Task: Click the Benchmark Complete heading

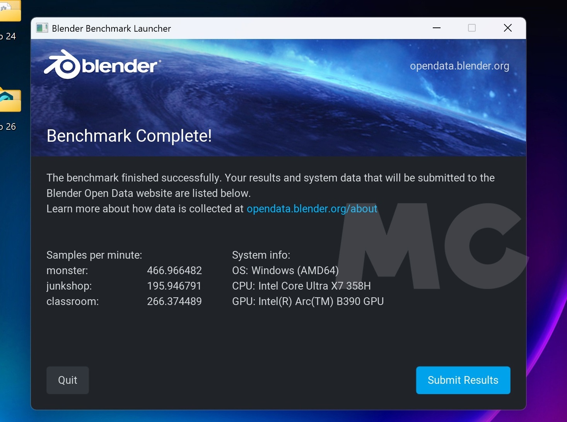Action: 129,136
